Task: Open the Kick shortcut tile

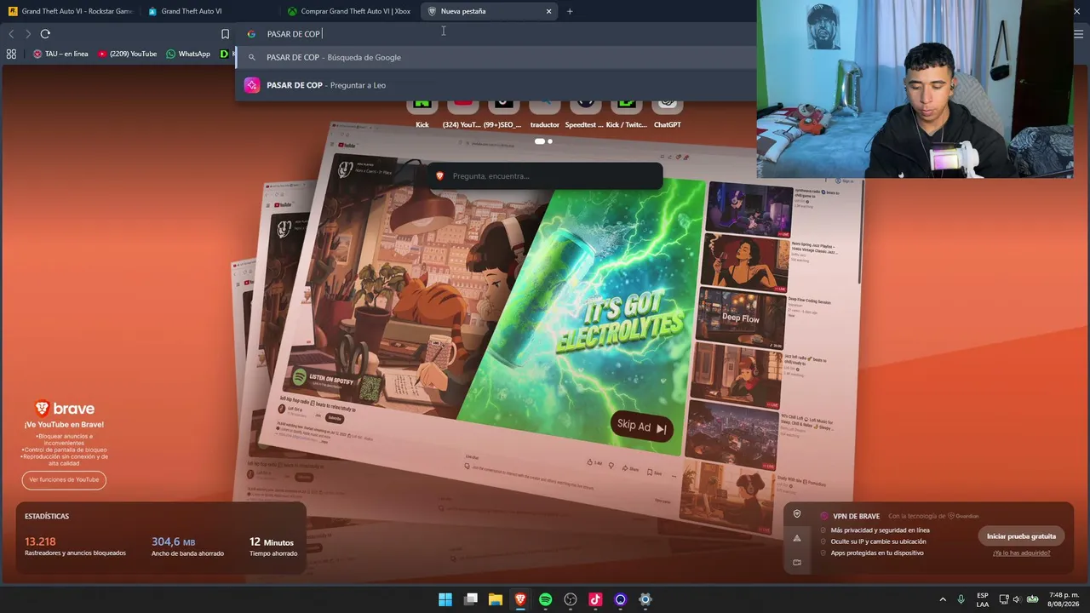Action: [422, 112]
